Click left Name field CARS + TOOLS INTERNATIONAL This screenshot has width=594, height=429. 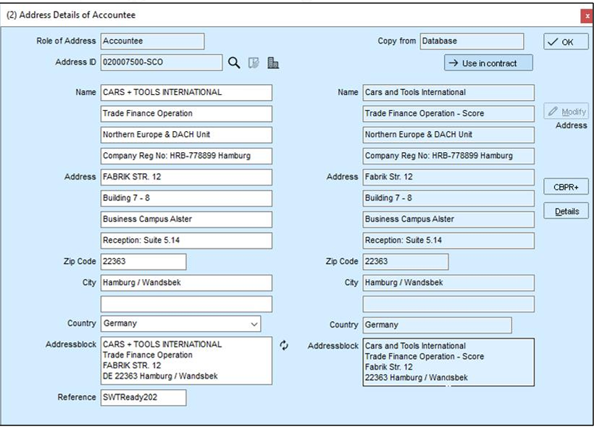(x=186, y=93)
